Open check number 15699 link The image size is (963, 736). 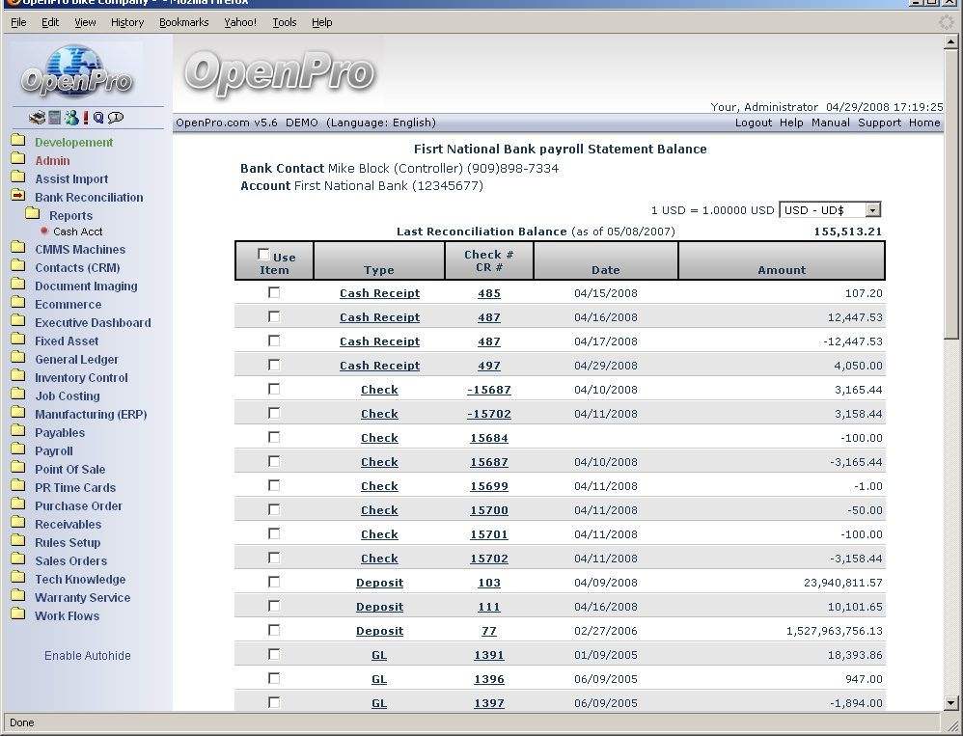(488, 486)
